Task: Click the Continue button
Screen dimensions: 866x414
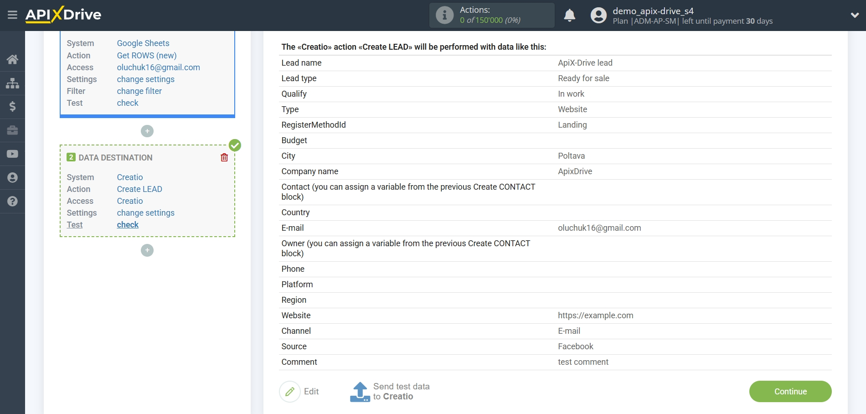Action: pos(790,391)
